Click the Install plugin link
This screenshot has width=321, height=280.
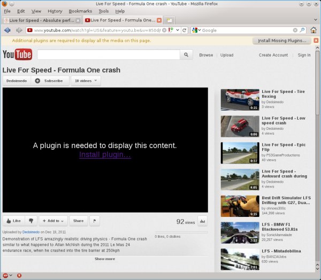[105, 154]
